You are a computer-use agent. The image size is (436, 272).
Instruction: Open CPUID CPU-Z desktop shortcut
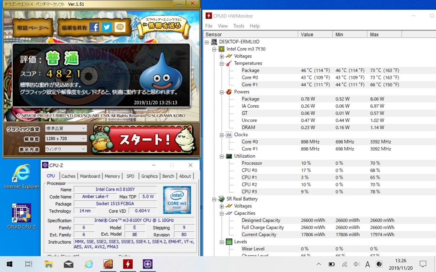(21, 217)
